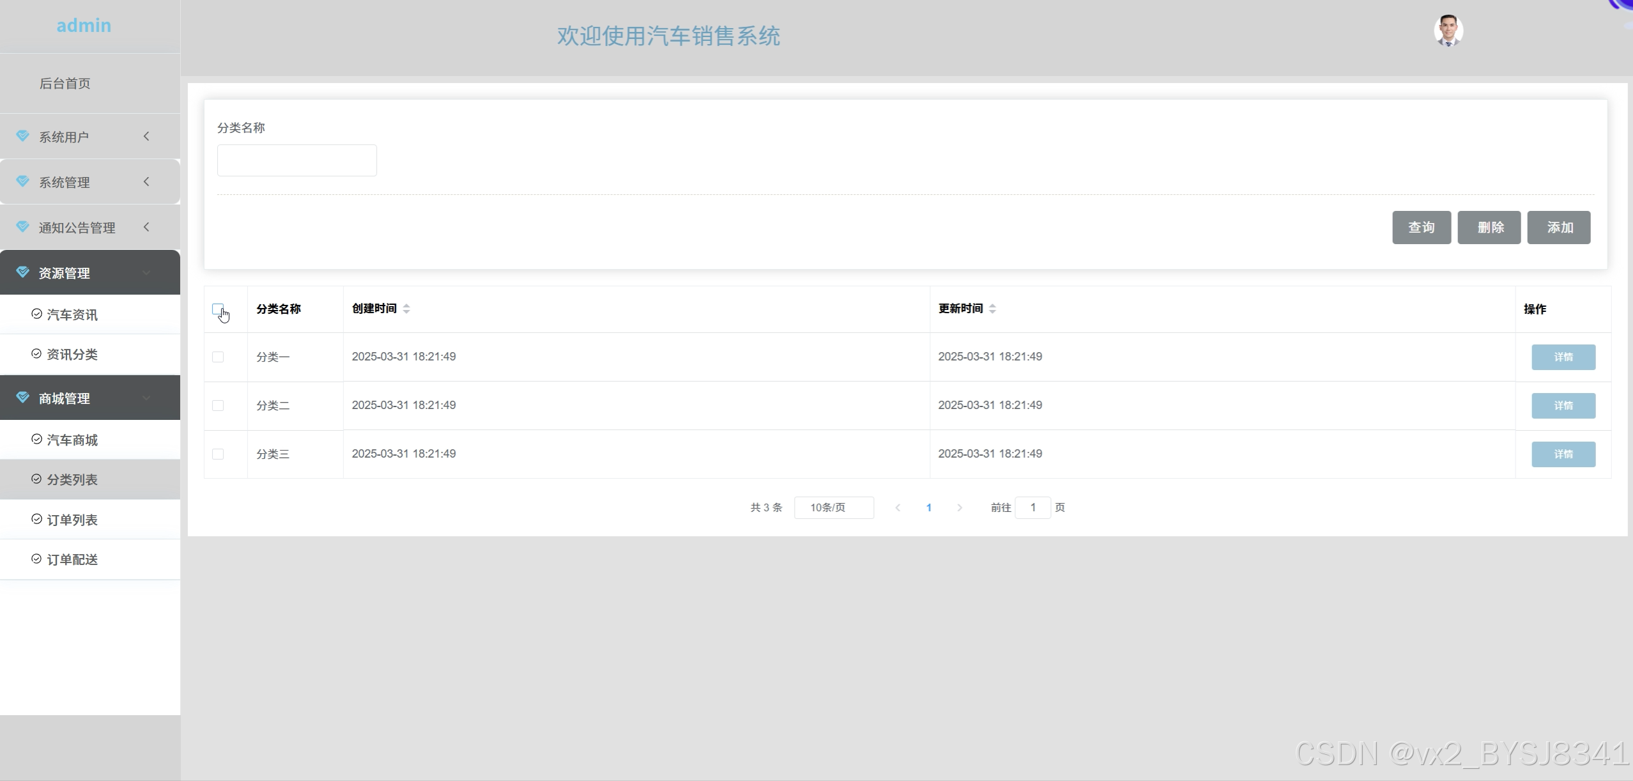Click diamond icon beside 通知公告管理
The height and width of the screenshot is (781, 1633).
click(23, 227)
